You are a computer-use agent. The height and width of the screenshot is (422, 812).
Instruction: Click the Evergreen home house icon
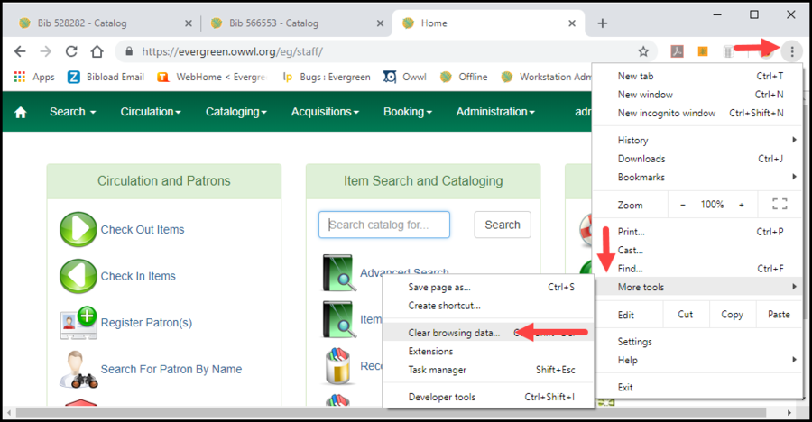[20, 112]
